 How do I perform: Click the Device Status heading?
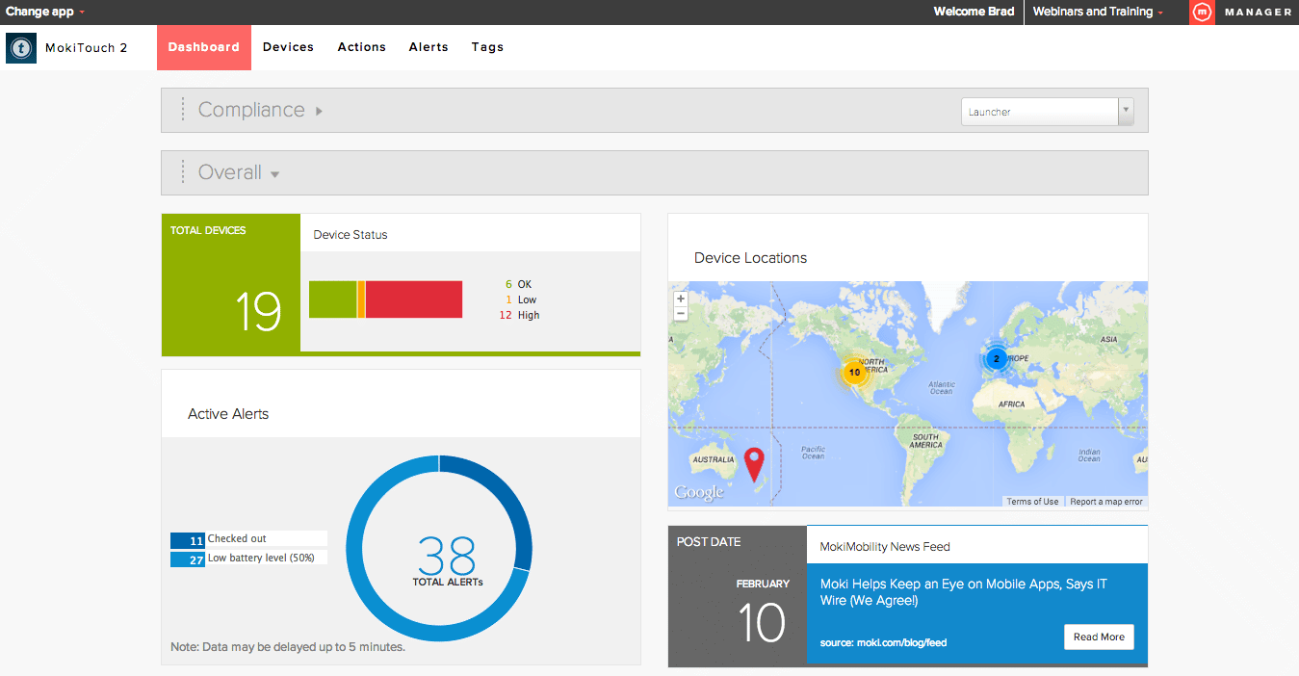[351, 234]
